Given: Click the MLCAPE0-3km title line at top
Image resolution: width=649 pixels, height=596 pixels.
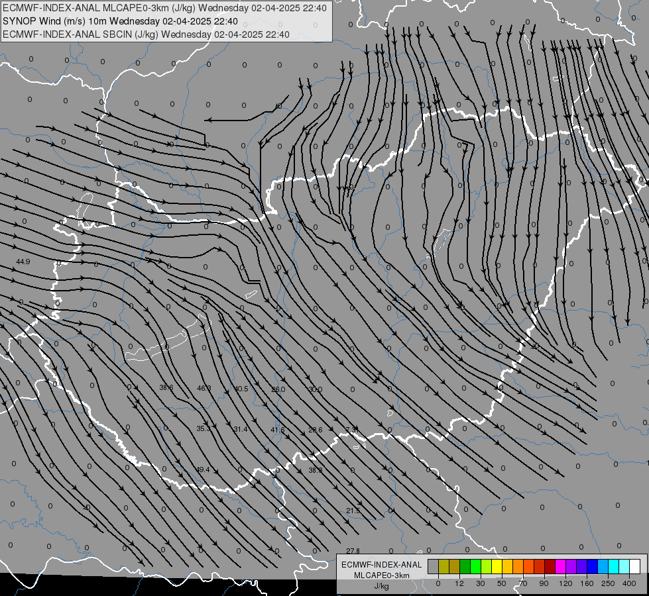Looking at the screenshot, I should coord(164,8).
